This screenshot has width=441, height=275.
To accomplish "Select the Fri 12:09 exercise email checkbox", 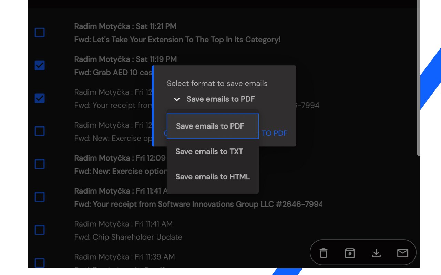I will point(39,164).
